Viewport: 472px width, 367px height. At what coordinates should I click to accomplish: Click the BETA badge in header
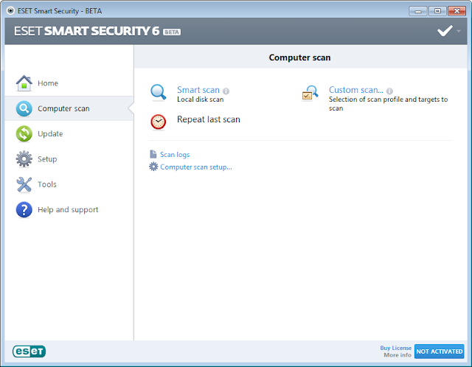click(x=172, y=32)
